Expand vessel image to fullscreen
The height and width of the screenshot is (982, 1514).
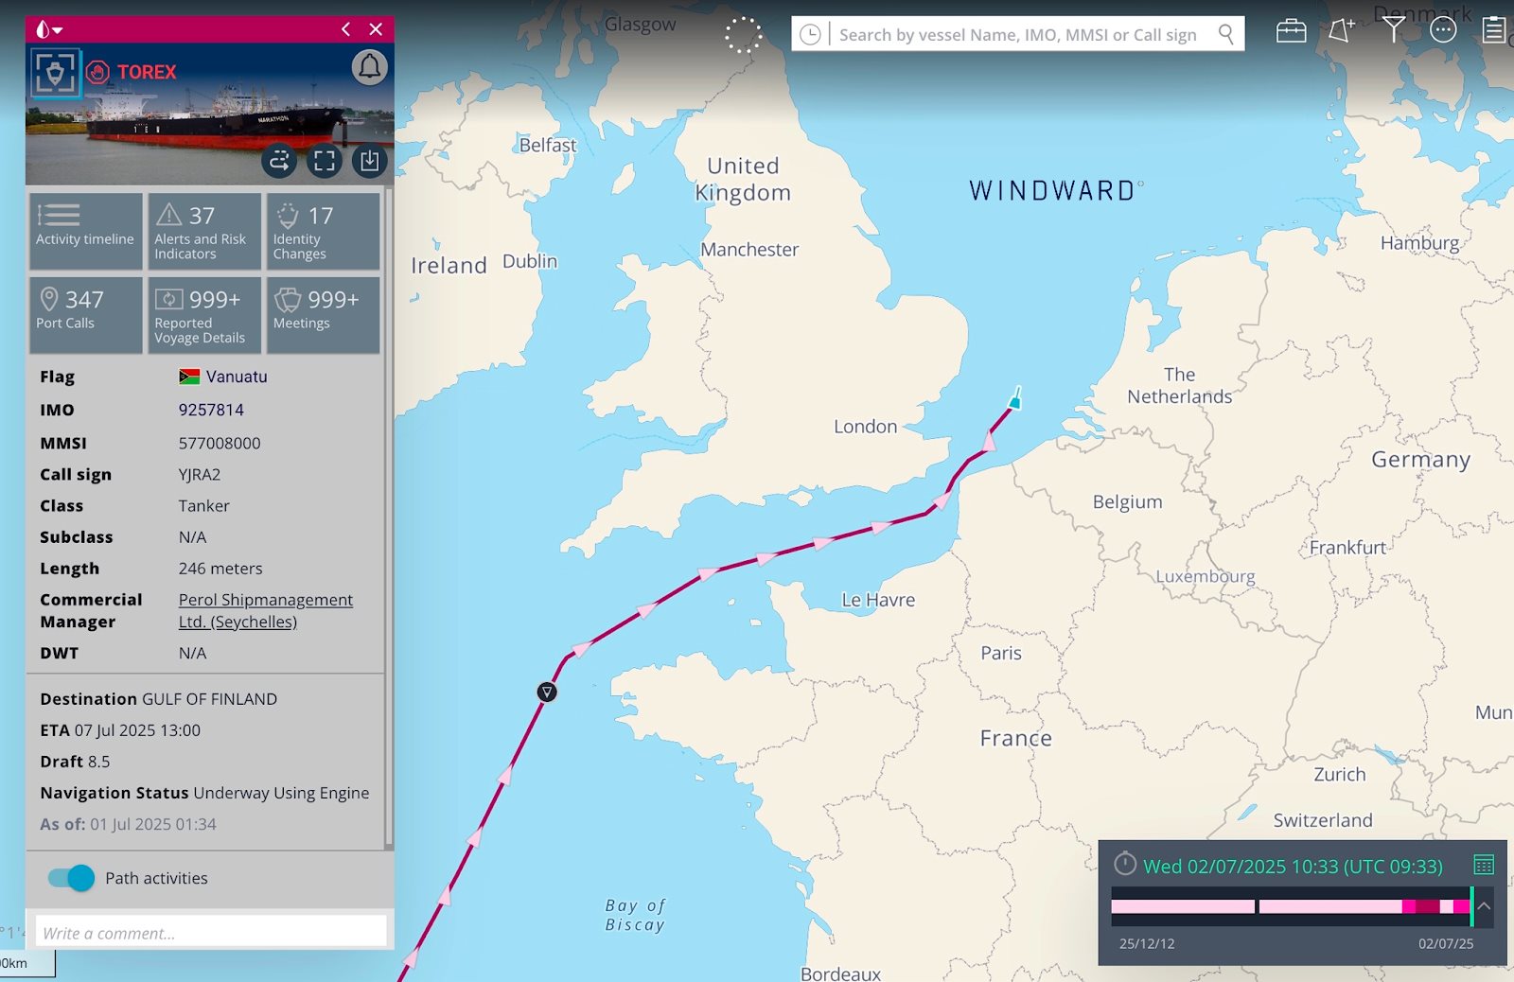(x=324, y=161)
